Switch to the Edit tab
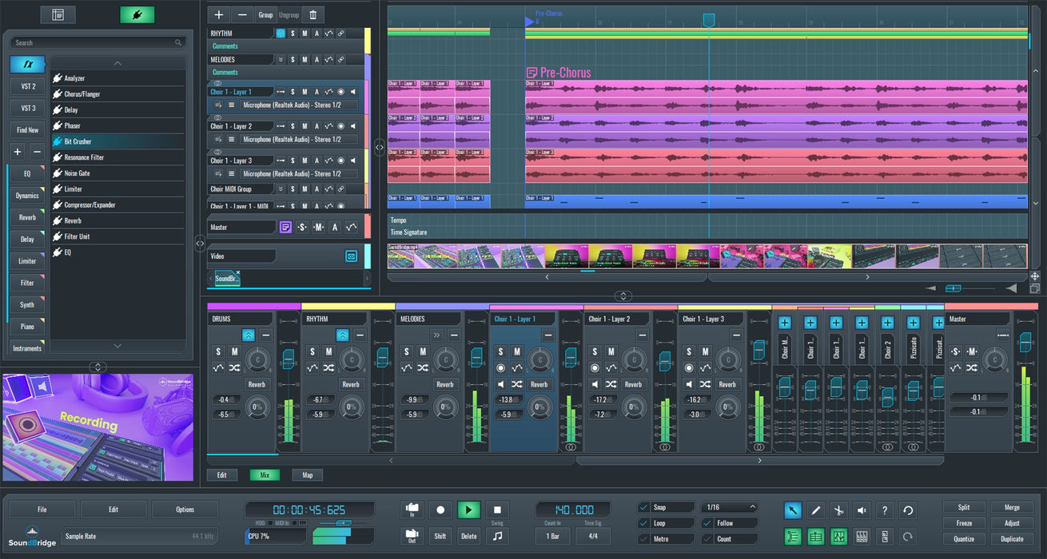The height and width of the screenshot is (559, 1047). coord(222,475)
